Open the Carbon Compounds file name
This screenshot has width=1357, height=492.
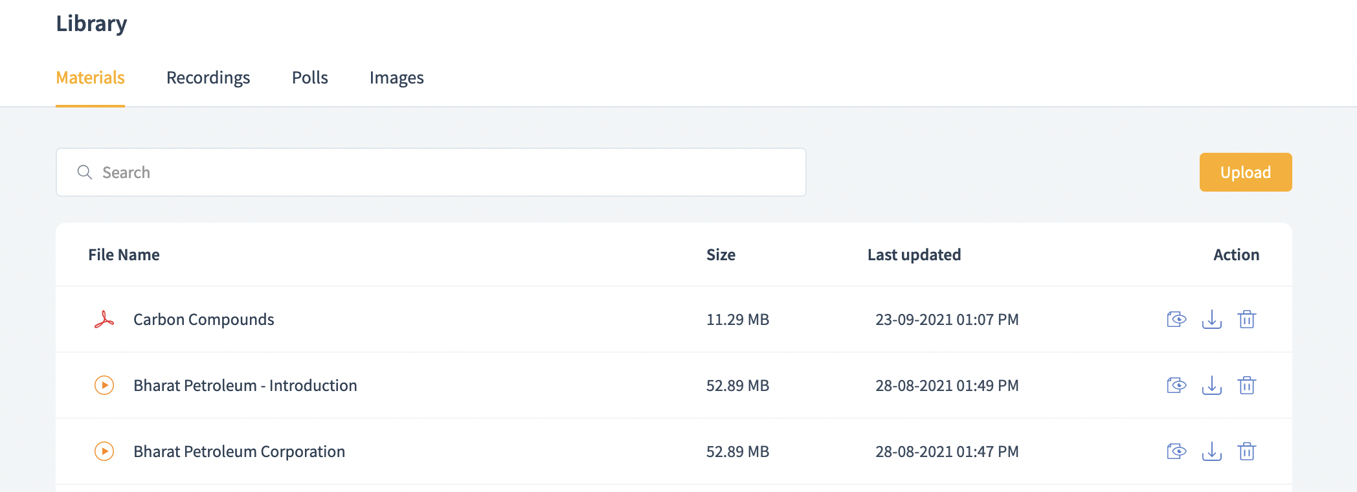(203, 319)
